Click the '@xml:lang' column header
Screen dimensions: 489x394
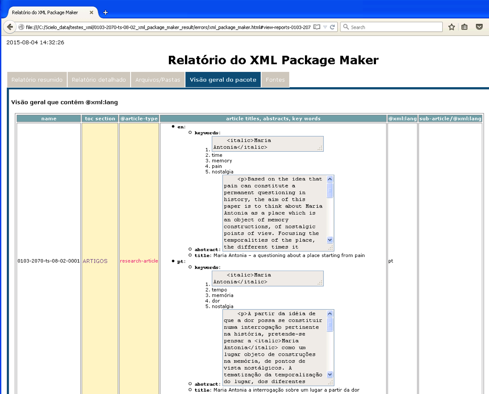tap(402, 119)
